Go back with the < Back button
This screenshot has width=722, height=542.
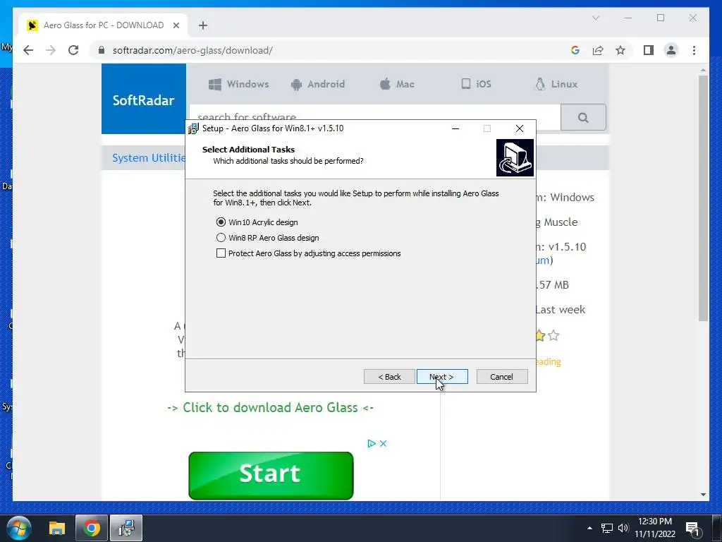[389, 377]
